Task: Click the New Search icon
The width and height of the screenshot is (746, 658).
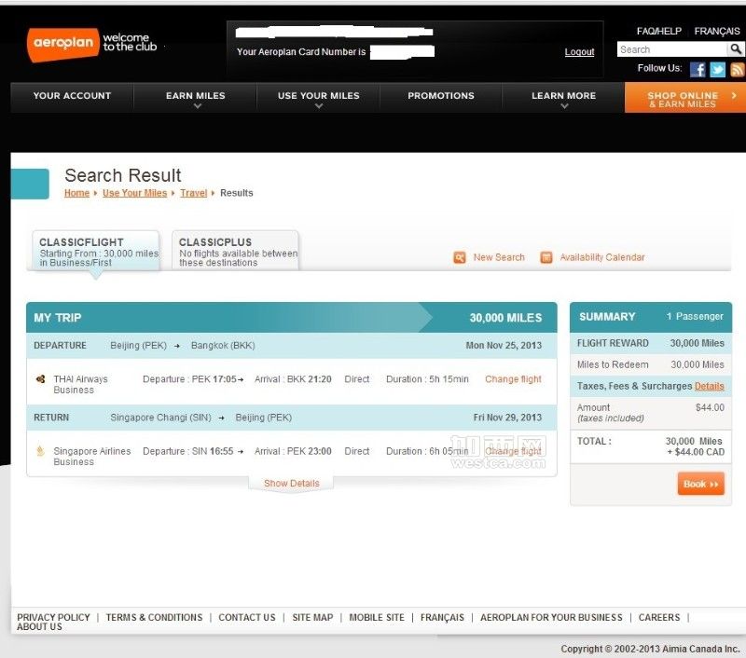Action: click(460, 257)
